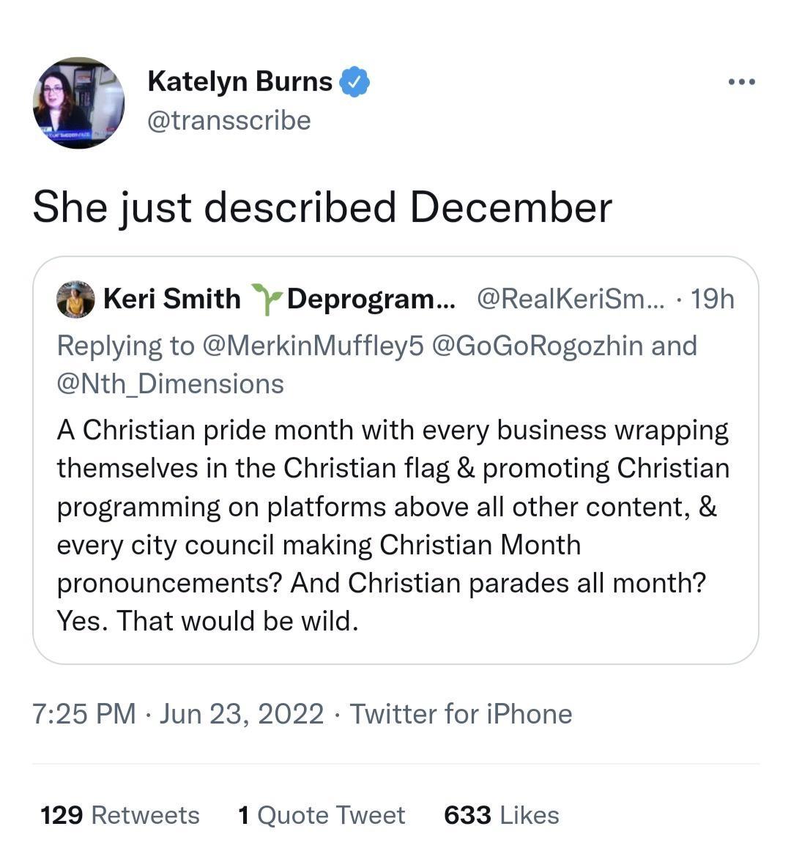Select the @transscribe handle

coord(229,119)
